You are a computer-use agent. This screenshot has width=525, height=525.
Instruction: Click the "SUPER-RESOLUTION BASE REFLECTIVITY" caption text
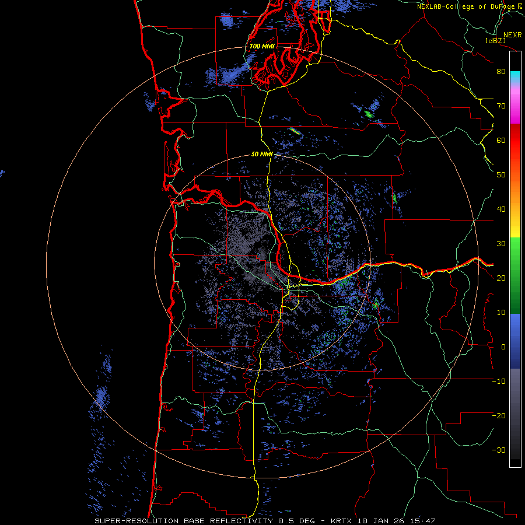point(184,521)
